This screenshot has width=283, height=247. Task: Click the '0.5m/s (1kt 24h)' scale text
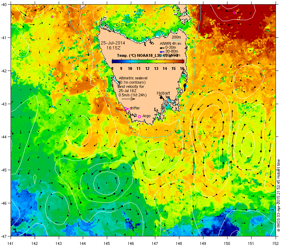coord(132,95)
